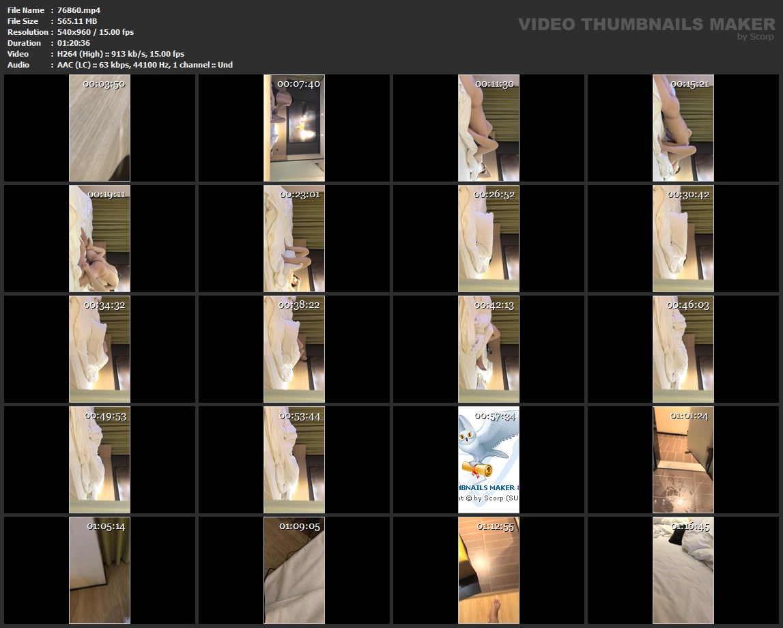
Task: Select the frame at 00:07:40
Action: pyautogui.click(x=294, y=128)
